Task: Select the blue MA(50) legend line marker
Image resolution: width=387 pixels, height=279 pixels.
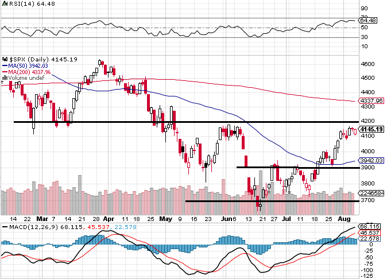Action: tap(5, 66)
